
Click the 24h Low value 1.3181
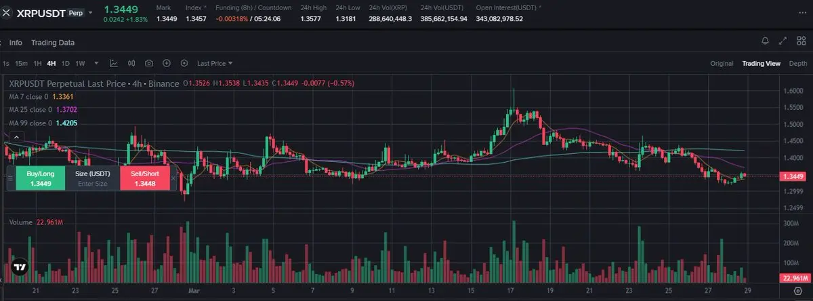coord(346,18)
